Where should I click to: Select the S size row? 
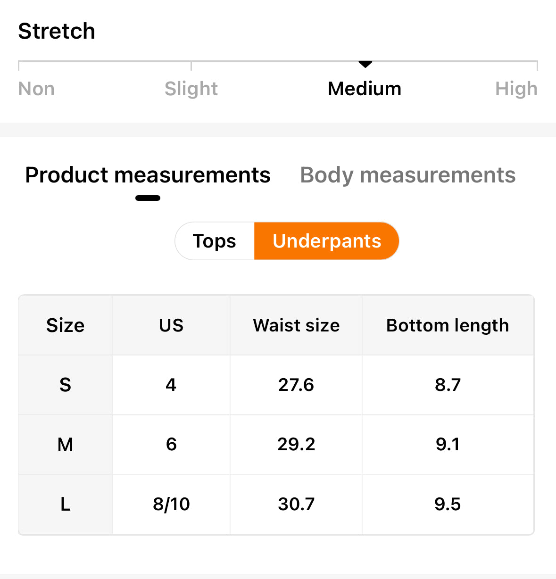(x=276, y=385)
